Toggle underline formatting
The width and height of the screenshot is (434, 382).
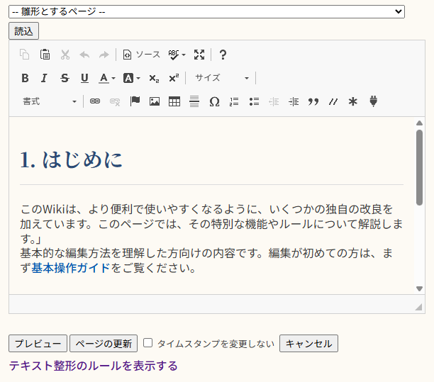84,78
